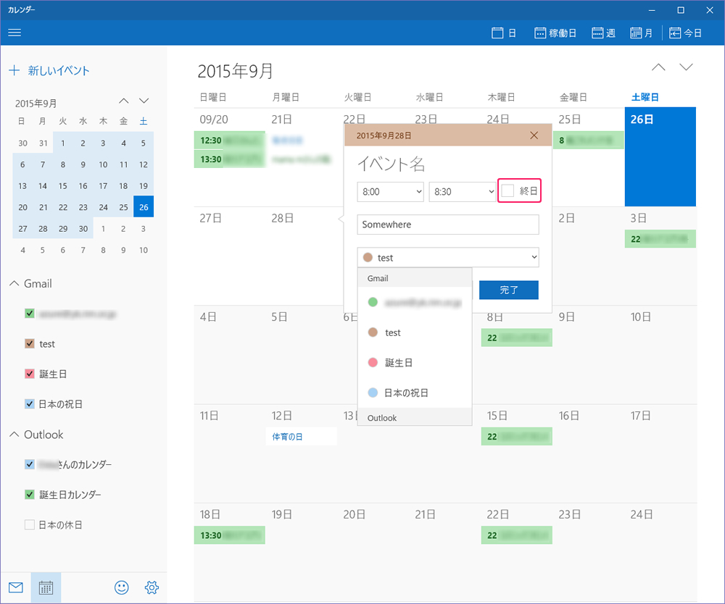
Task: Create a new event with 新しいイベント
Action: [49, 71]
